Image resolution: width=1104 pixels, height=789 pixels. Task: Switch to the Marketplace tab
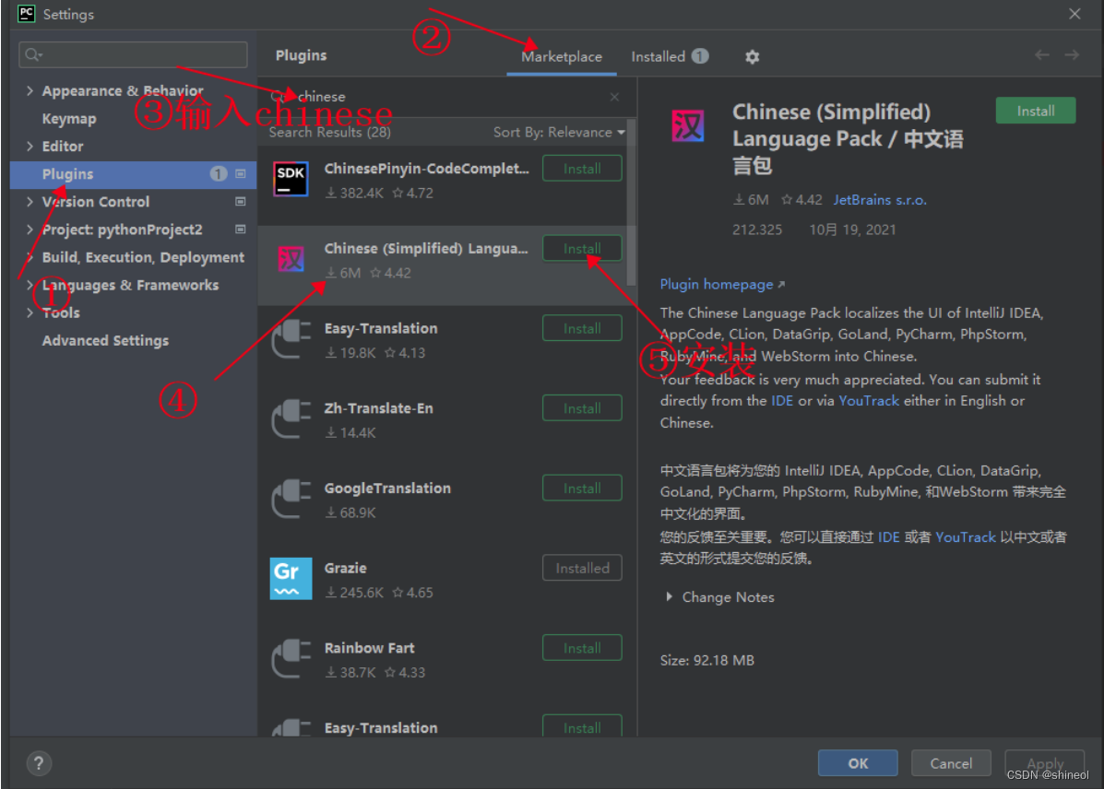click(561, 56)
